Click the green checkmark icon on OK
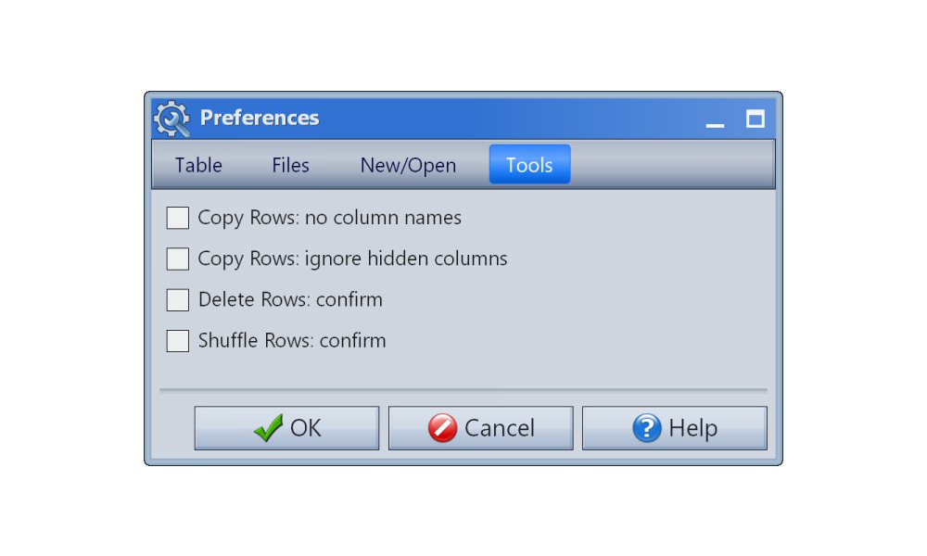 click(x=268, y=427)
